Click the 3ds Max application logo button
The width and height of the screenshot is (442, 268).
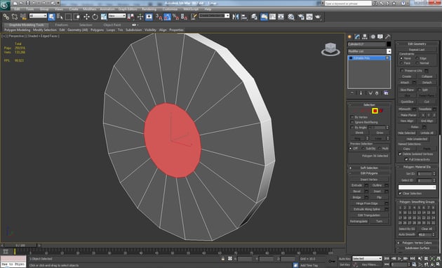pyautogui.click(x=6, y=5)
